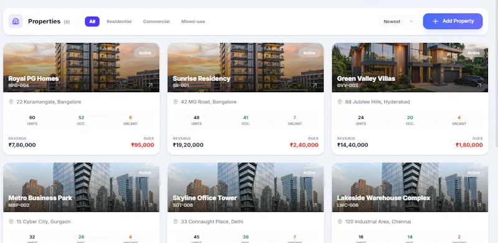
Task: Switch to the Residential filter tab
Action: tap(119, 22)
